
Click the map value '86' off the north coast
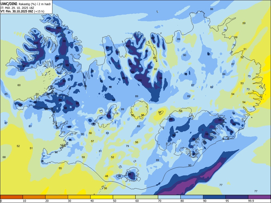[x=212, y=9]
